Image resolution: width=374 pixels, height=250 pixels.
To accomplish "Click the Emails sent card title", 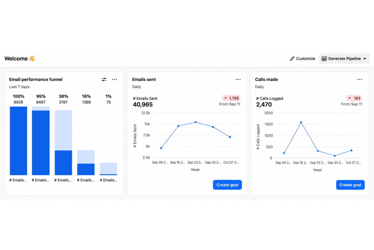I will point(144,80).
